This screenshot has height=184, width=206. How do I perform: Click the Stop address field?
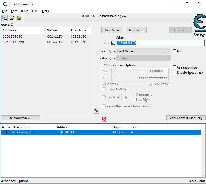[x=140, y=78]
